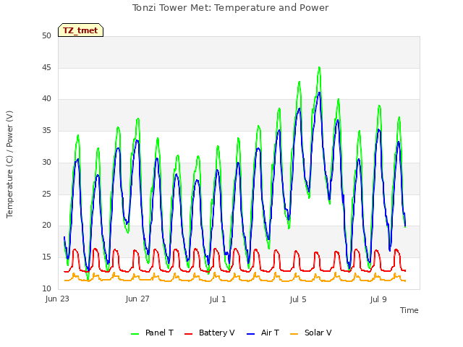This screenshot has height=347, width=463.
Task: Click the 'Jun 23' x-axis tick label
Action: tap(57, 299)
